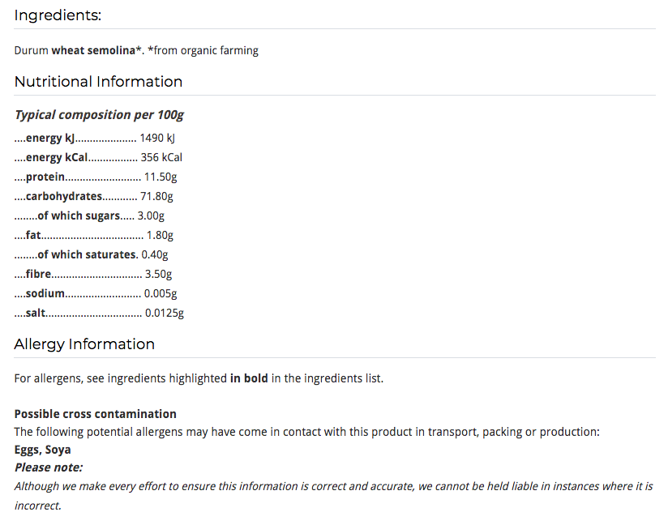
Task: Click the italic liability disclaimer text
Action: click(x=333, y=496)
